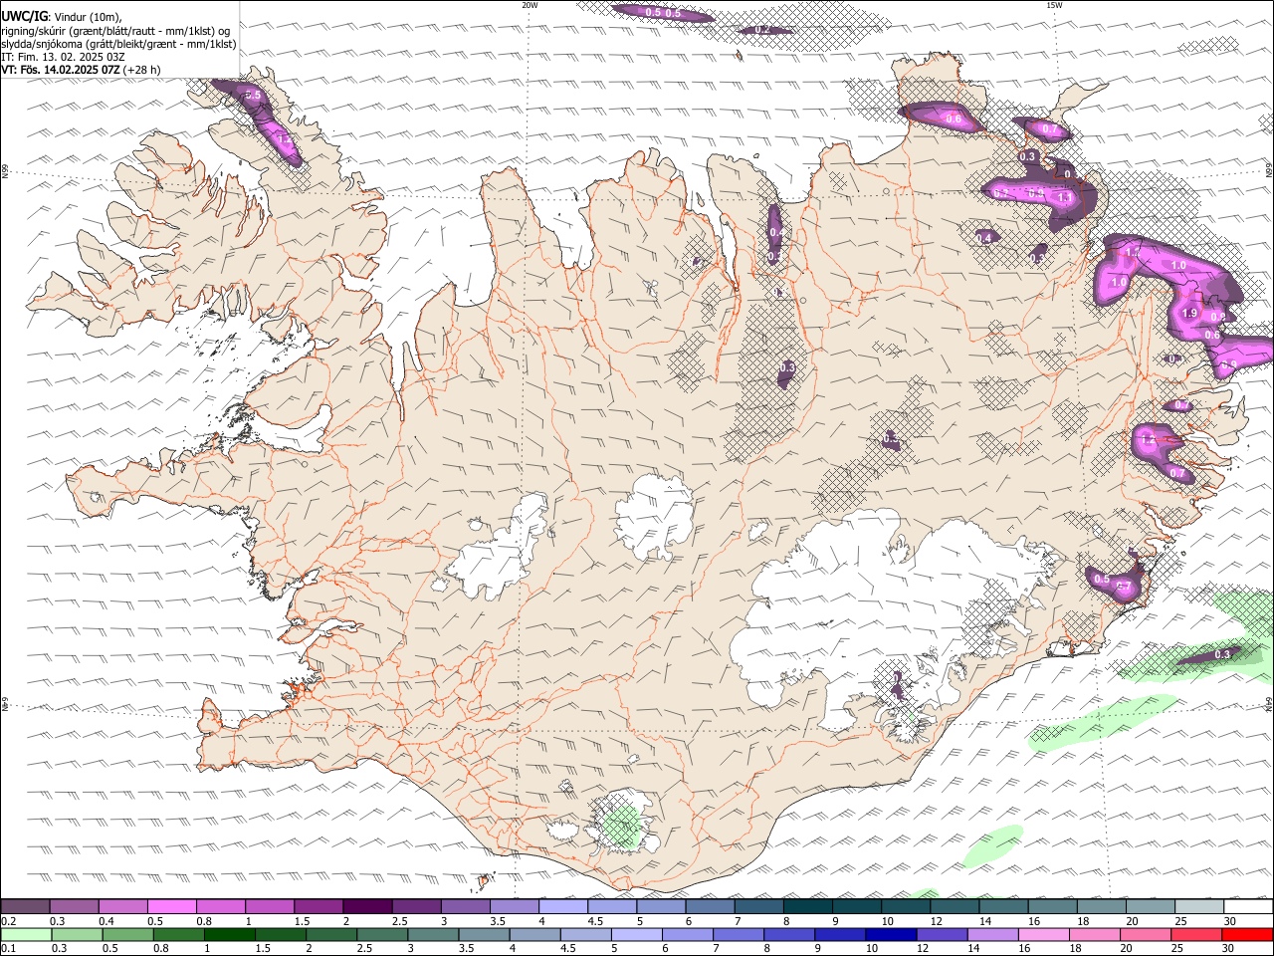Click the '15W' longitude label
The width and height of the screenshot is (1274, 956).
pos(1054,5)
